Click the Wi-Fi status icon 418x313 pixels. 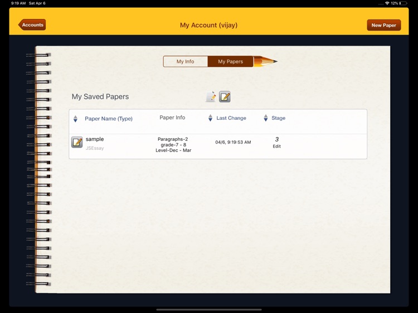coord(387,3)
